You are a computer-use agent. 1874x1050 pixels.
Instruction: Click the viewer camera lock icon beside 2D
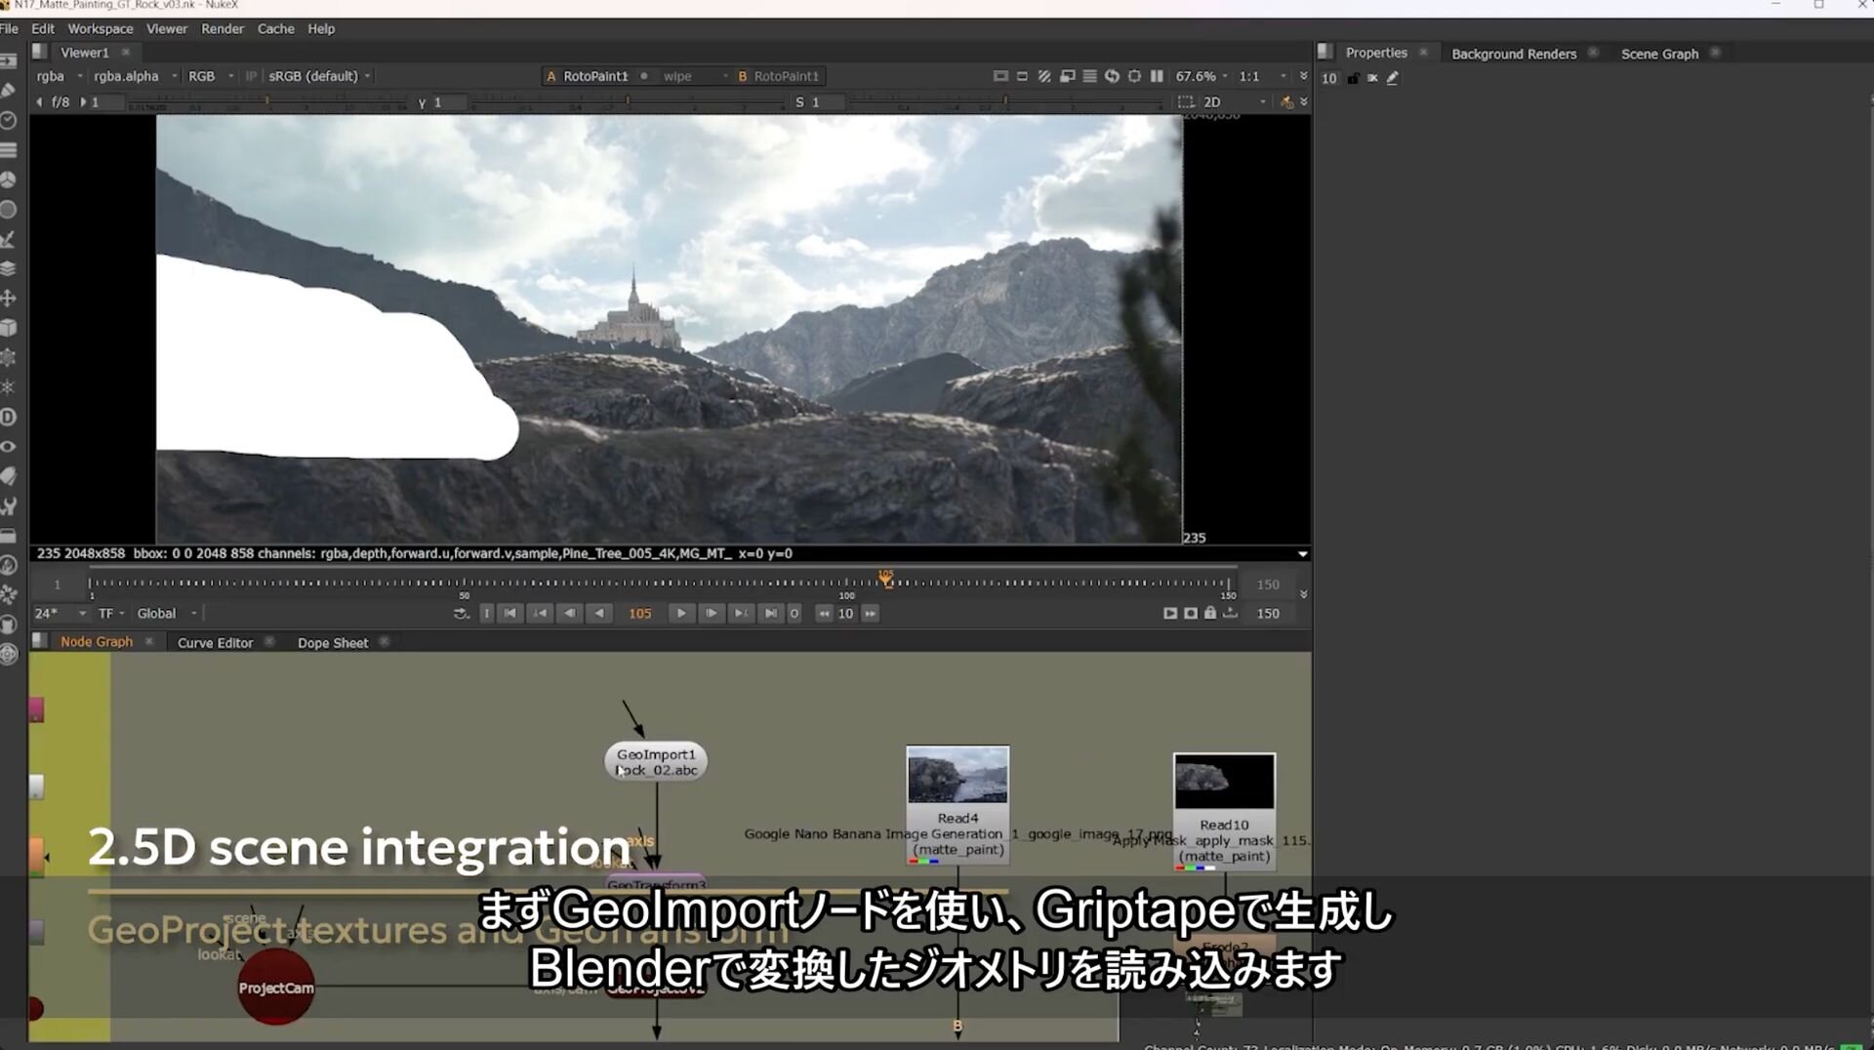coord(1286,102)
